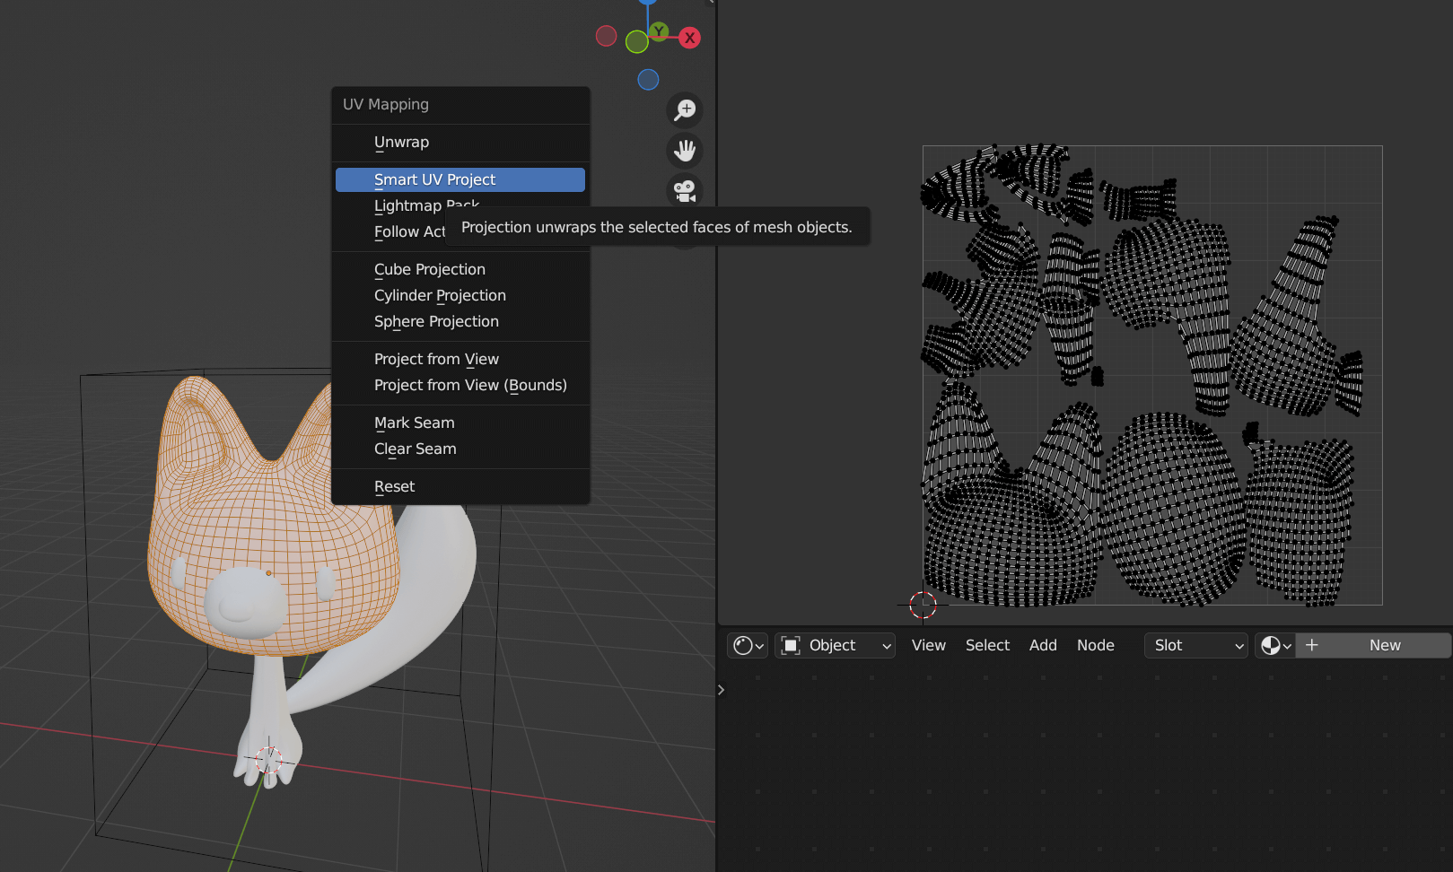The image size is (1453, 872).
Task: Click Clear Seam
Action: coord(460,449)
